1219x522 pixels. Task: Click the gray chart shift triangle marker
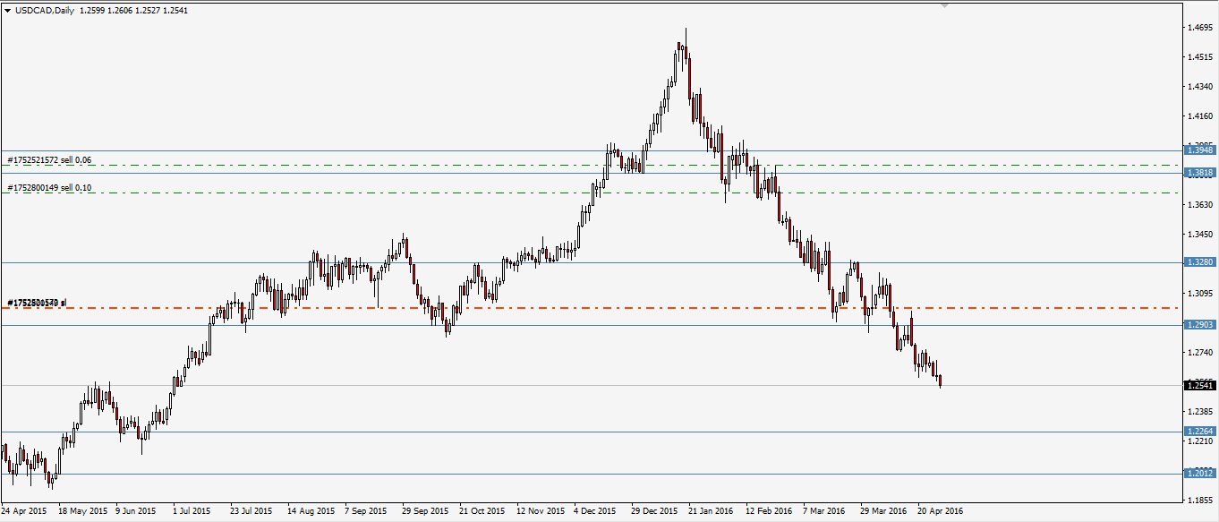pyautogui.click(x=943, y=4)
